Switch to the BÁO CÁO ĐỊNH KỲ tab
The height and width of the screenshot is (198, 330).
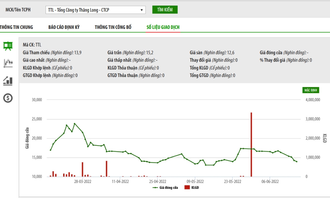click(64, 27)
